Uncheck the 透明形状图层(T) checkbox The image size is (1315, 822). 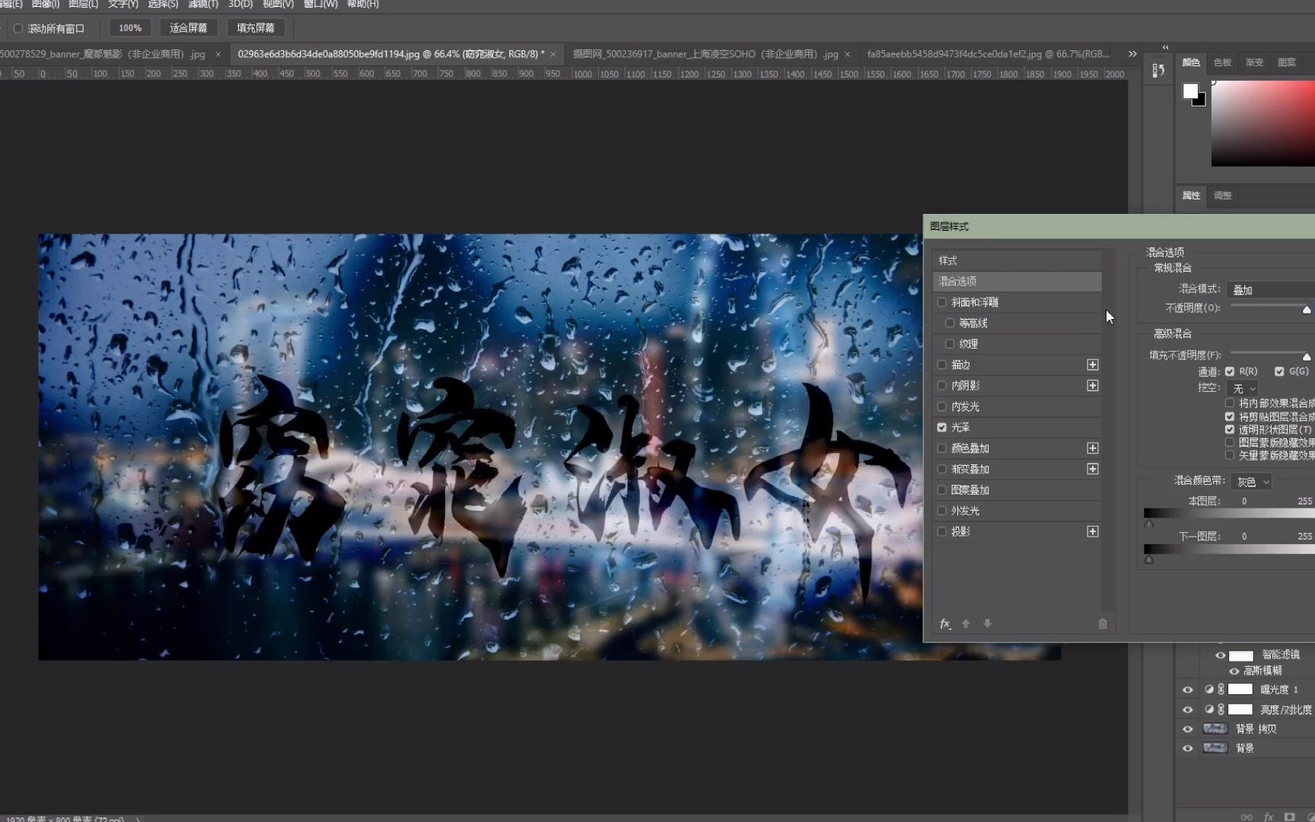[x=1230, y=429]
